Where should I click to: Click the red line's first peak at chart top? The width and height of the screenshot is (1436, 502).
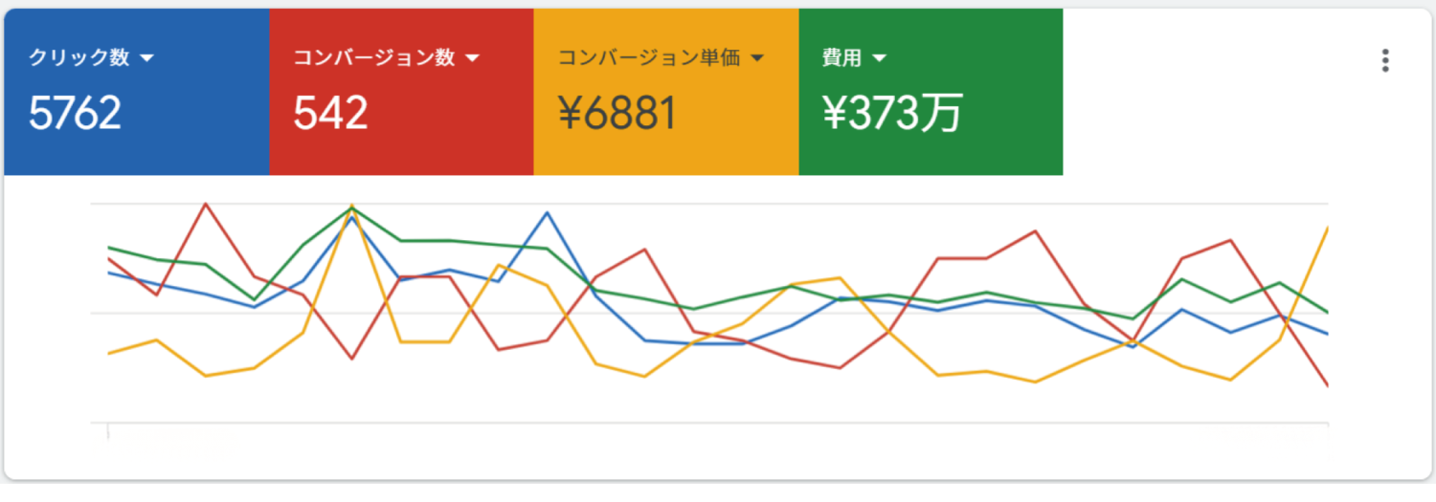point(206,204)
